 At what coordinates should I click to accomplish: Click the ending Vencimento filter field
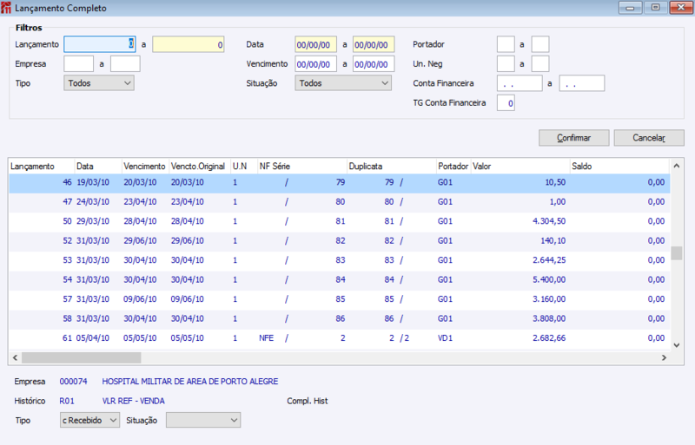click(374, 63)
